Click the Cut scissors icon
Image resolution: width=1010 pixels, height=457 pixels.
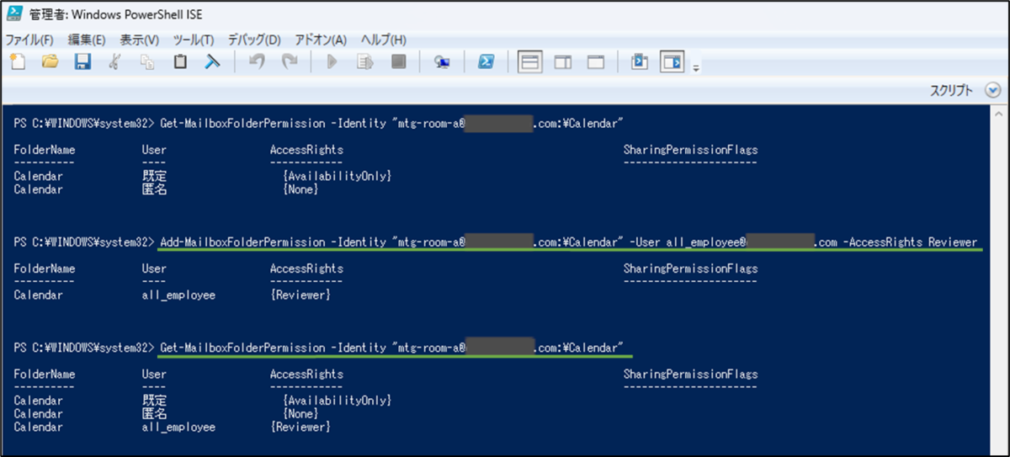pyautogui.click(x=115, y=61)
